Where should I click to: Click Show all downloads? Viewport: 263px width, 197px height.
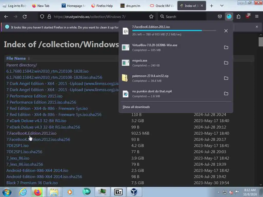tap(136, 107)
